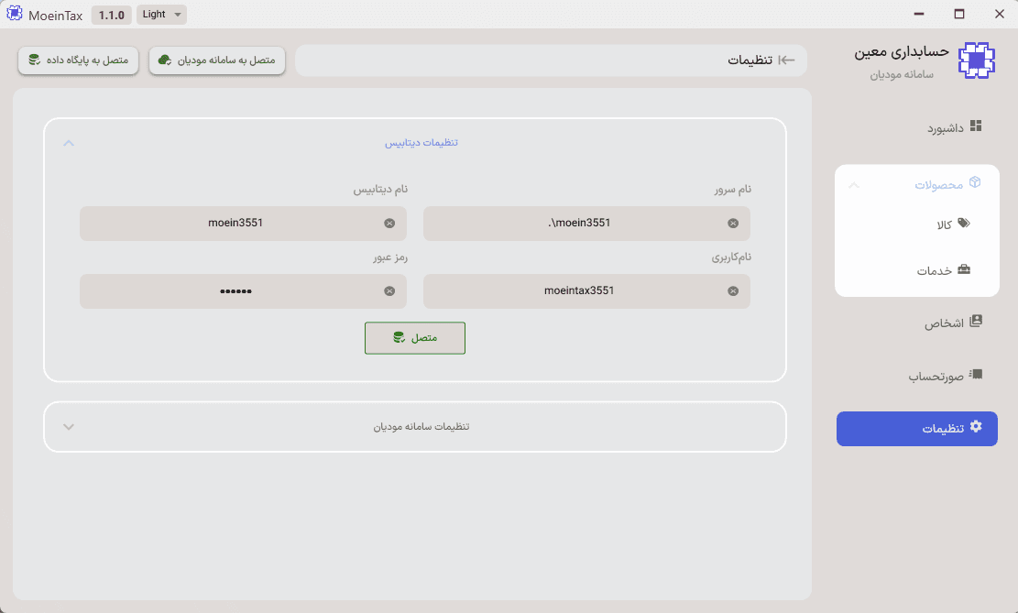1018x613 pixels.
Task: Click متصل به پایگاه داده button
Action: 78,60
